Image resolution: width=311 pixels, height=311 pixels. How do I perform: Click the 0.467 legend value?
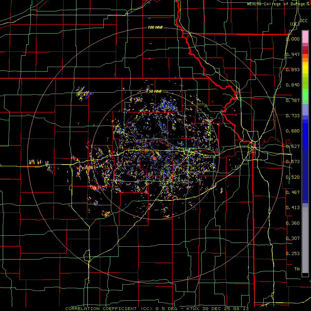pos(293,192)
